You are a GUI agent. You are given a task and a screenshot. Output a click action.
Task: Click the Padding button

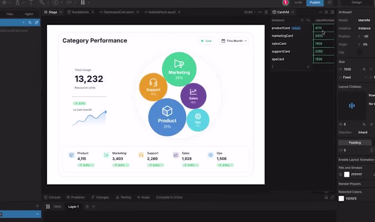(355, 143)
